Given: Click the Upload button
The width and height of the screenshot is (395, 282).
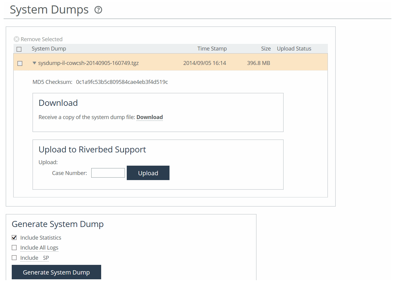Looking at the screenshot, I should [x=148, y=173].
